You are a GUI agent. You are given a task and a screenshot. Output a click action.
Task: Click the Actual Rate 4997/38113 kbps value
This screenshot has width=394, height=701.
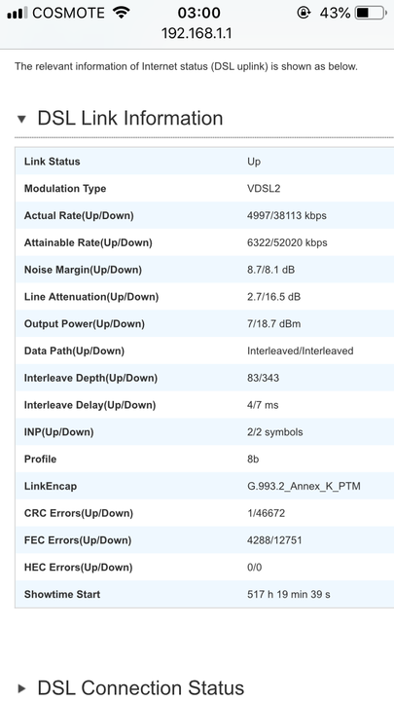pos(287,215)
